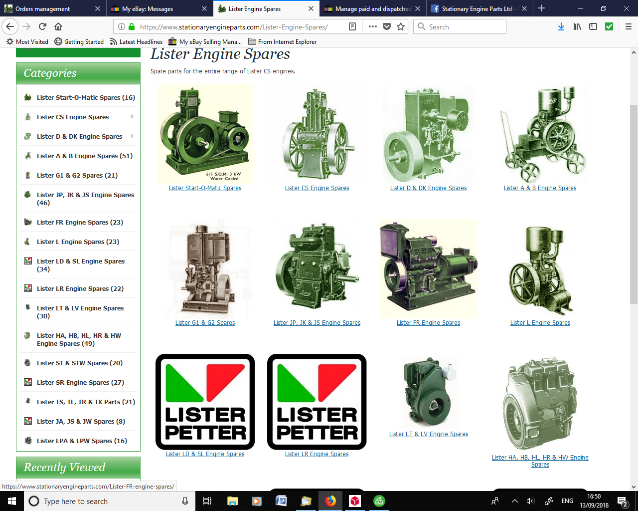Open Lister SR Engine Spares (27) category

tap(80, 382)
